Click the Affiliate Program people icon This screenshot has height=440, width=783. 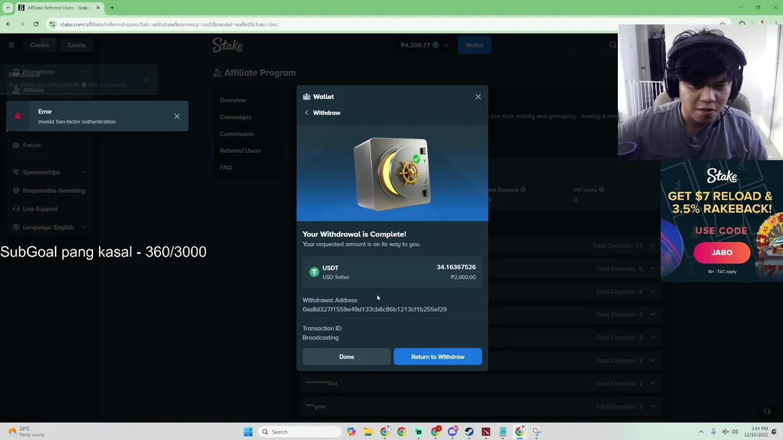(217, 73)
